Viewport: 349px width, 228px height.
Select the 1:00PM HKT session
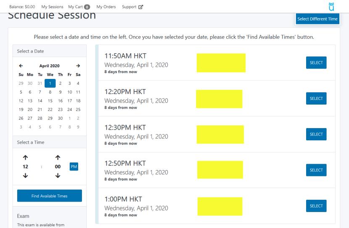pyautogui.click(x=316, y=206)
